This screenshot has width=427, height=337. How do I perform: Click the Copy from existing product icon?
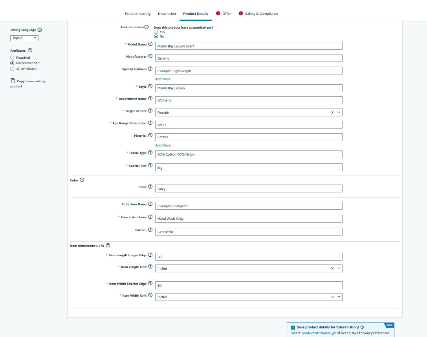[13, 81]
